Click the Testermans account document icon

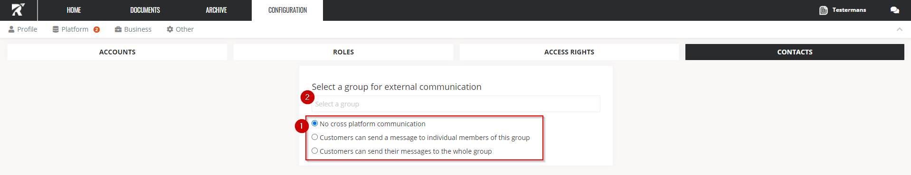coord(824,10)
